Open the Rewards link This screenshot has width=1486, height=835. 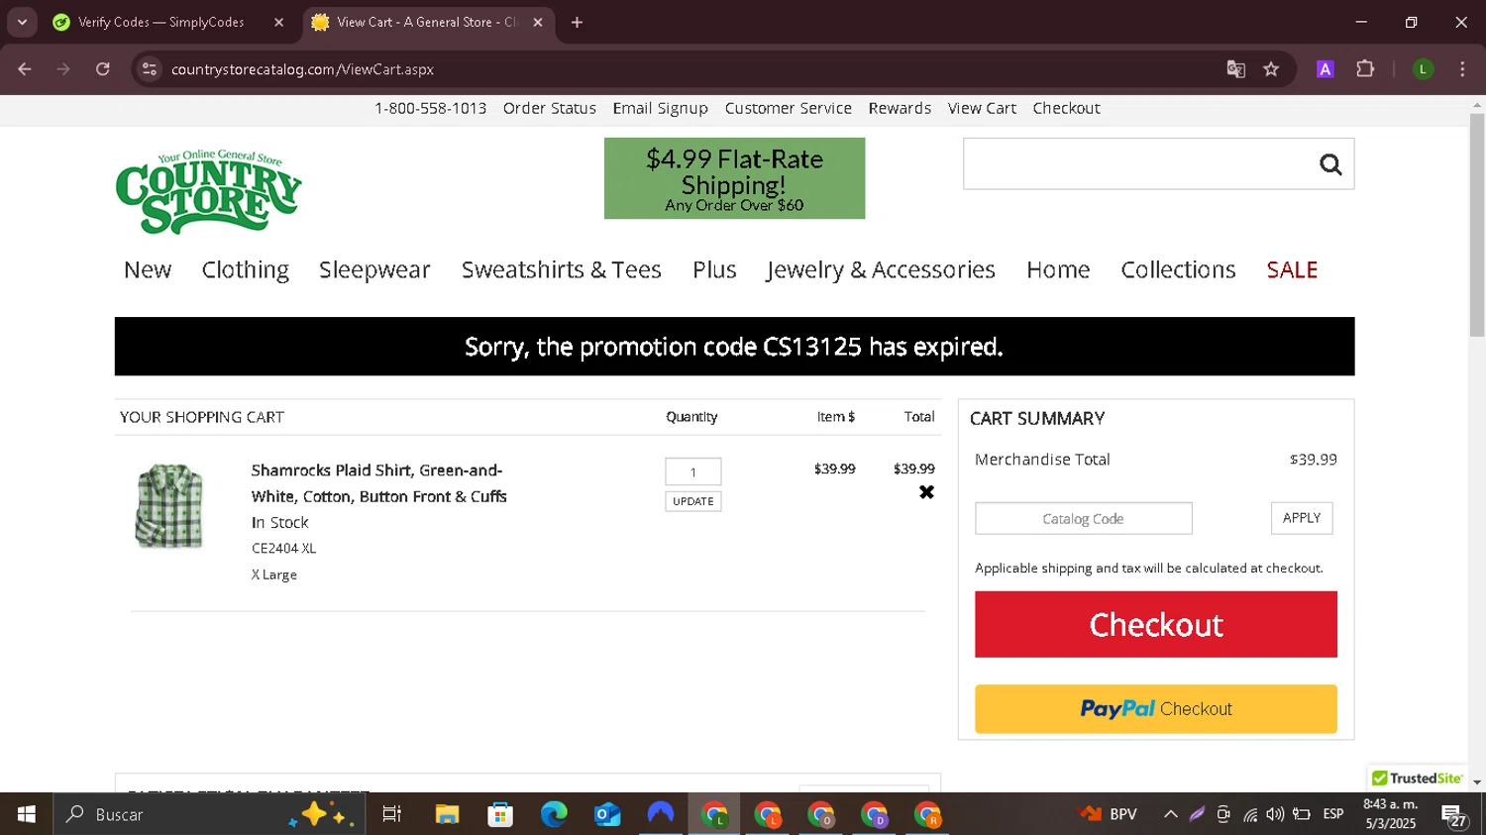point(900,108)
